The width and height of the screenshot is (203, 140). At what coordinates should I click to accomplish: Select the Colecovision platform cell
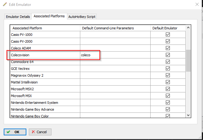click(x=45, y=55)
